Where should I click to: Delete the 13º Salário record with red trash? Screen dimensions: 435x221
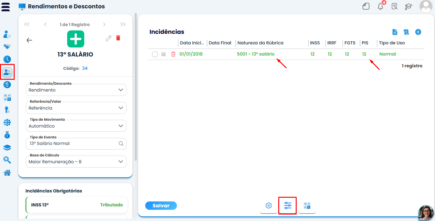pos(118,38)
